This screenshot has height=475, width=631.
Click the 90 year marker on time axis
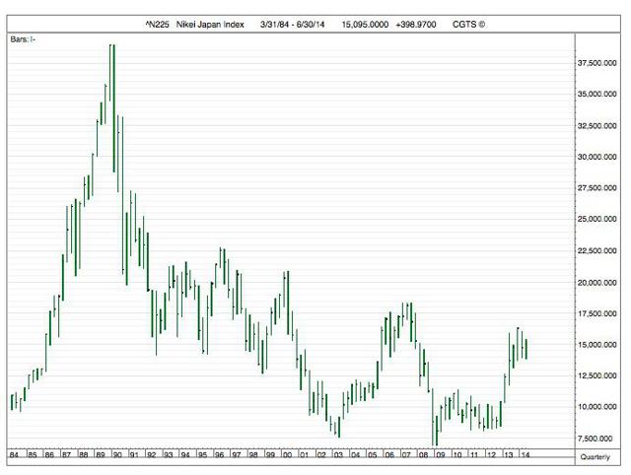[x=117, y=455]
